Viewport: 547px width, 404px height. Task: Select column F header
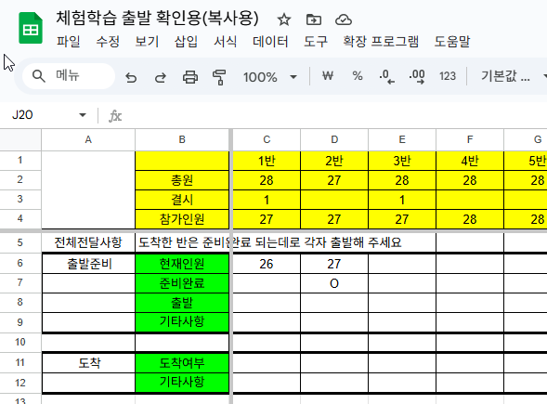[x=470, y=139]
